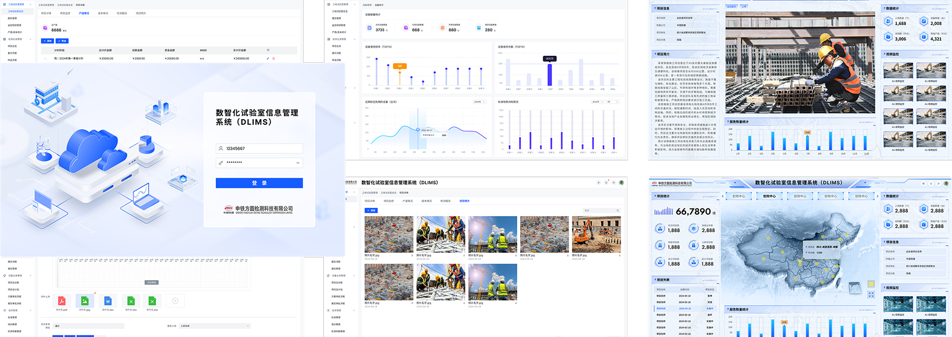Click the PDF attachment file icon
Viewport: 952px width, 337px height.
[x=62, y=301]
